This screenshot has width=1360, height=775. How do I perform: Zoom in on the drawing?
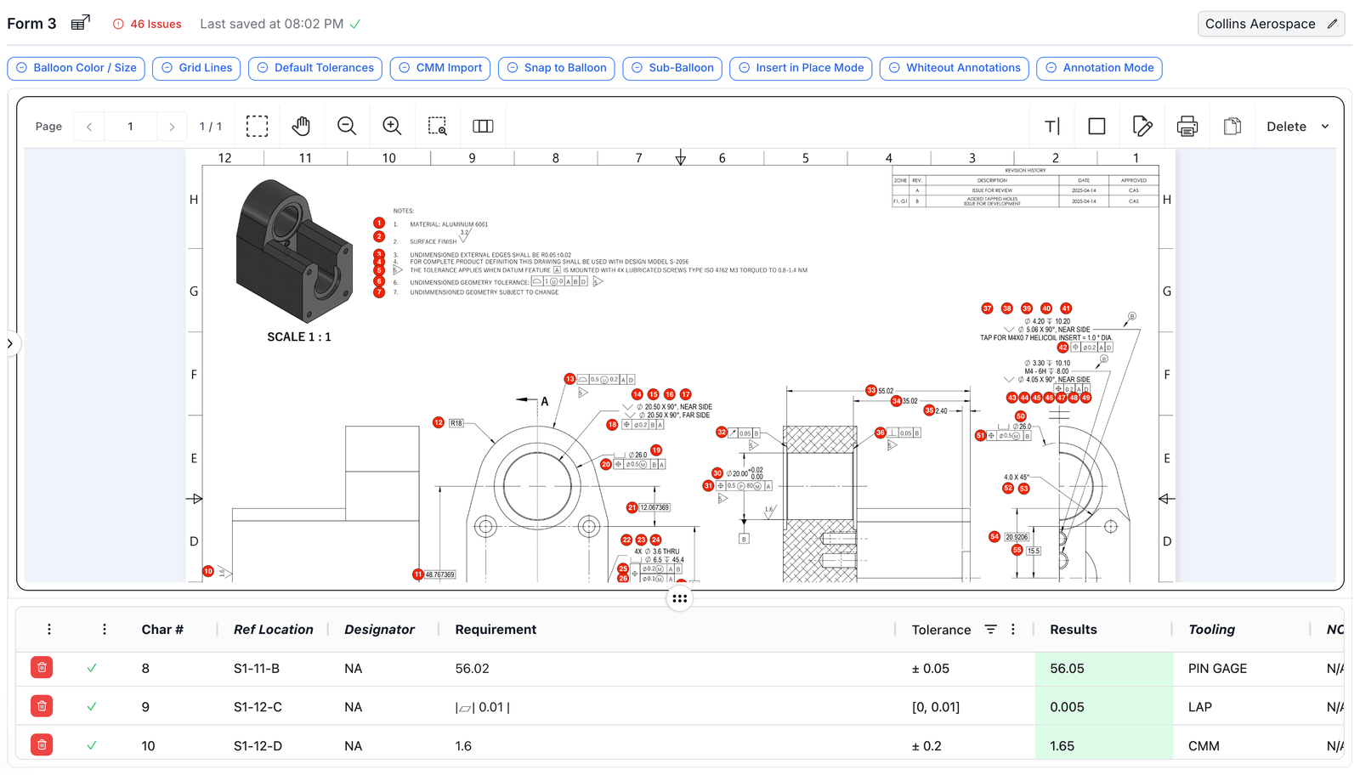(392, 126)
